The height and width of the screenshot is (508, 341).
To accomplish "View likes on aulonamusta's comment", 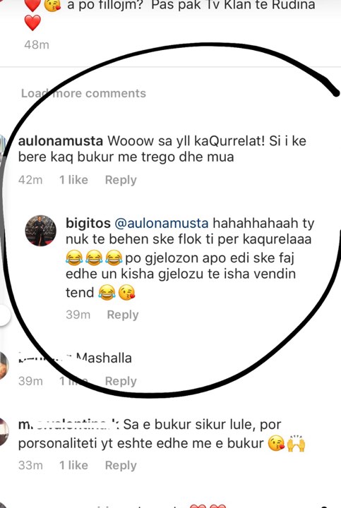I will click(73, 180).
